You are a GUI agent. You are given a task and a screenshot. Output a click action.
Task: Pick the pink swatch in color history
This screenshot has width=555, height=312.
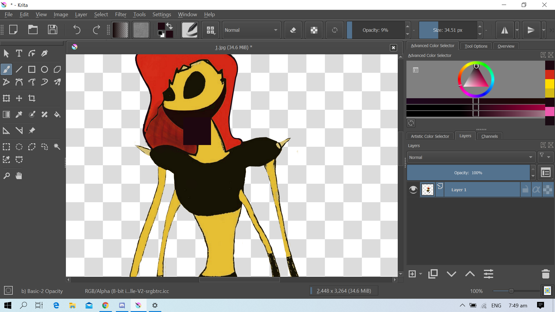(550, 112)
